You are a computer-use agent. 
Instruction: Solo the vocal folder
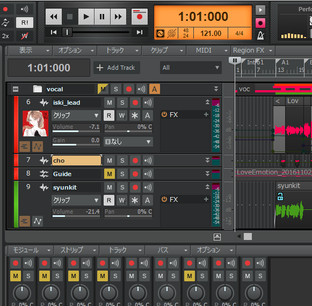(116, 89)
